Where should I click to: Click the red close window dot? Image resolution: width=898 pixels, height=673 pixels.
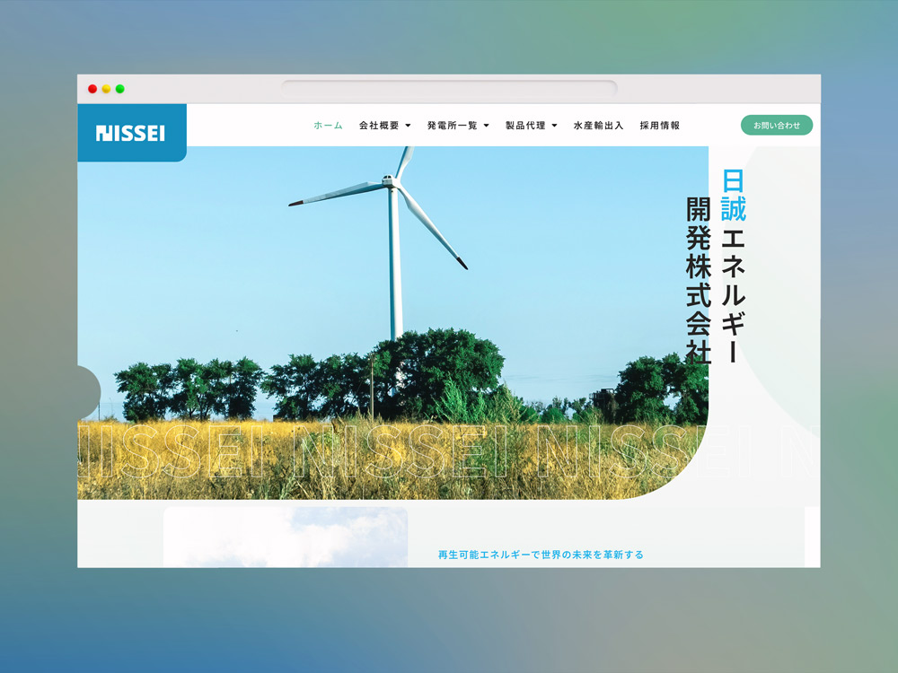[x=92, y=89]
